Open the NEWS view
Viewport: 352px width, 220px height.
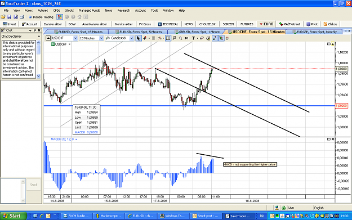click(x=188, y=24)
